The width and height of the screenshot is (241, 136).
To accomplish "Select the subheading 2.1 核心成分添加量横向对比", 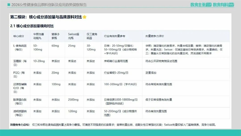I will (32, 26).
